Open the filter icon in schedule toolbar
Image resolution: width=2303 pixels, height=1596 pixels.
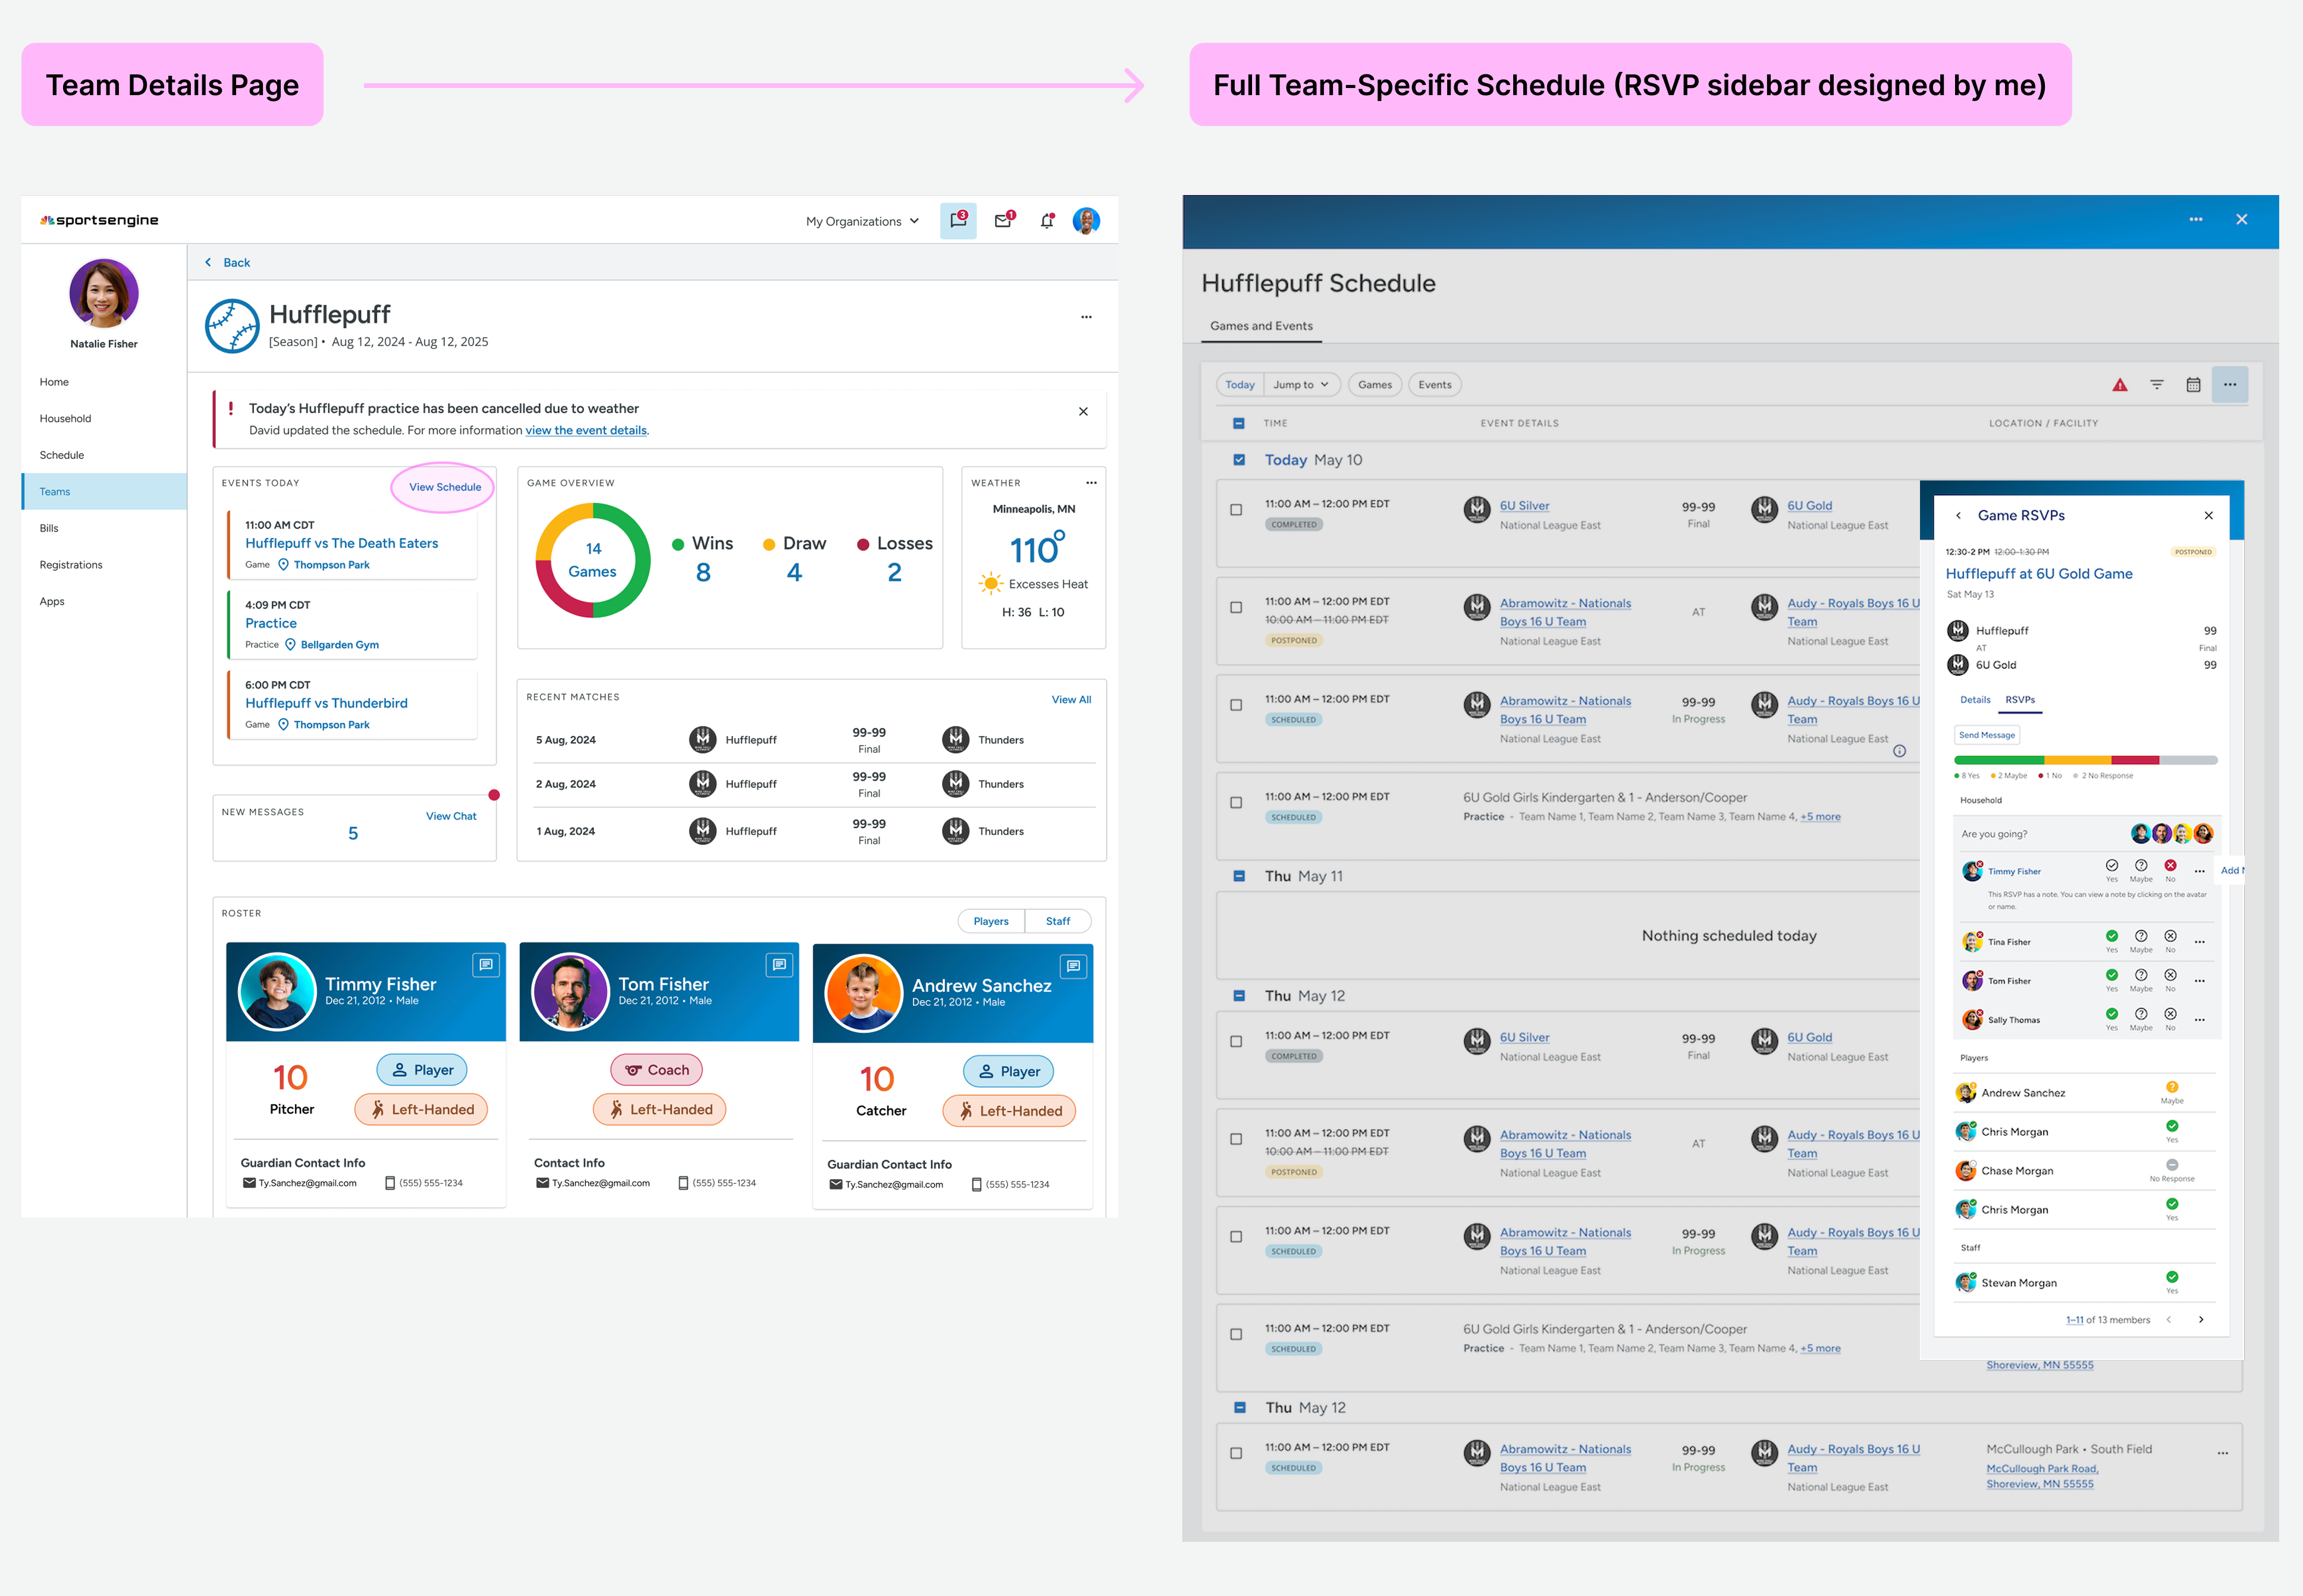[x=2156, y=385]
